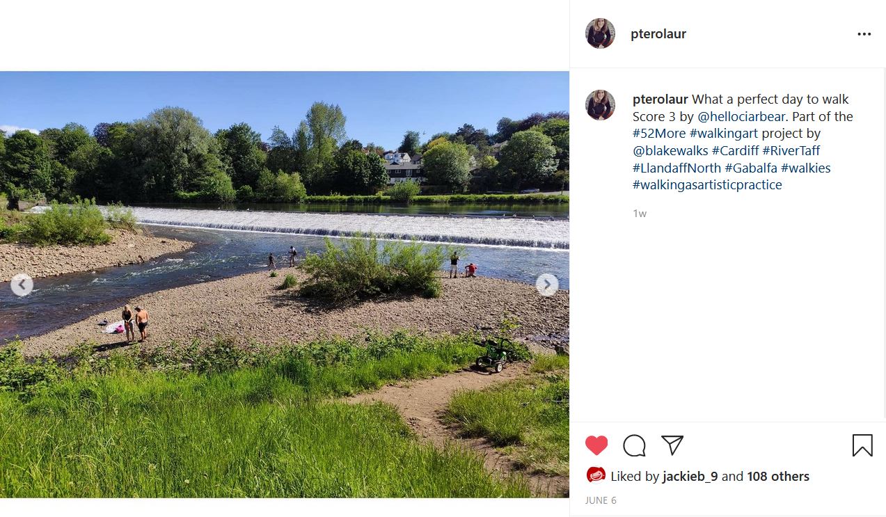Image resolution: width=886 pixels, height=517 pixels.
Task: Visit the @blakewalks profile mention
Action: 670,150
